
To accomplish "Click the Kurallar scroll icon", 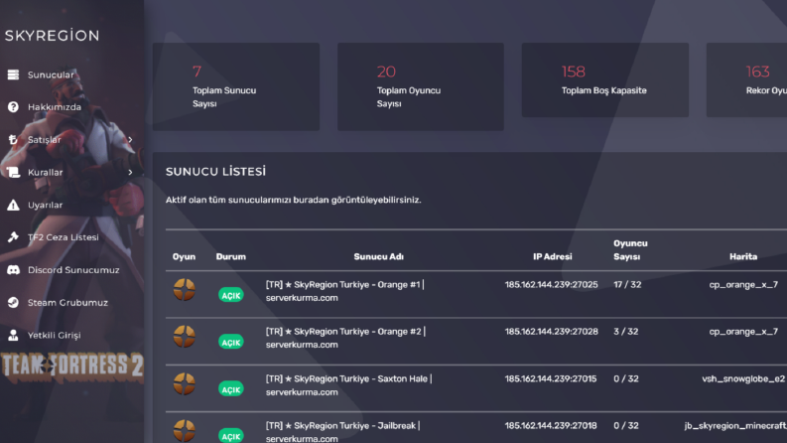I will pos(13,172).
